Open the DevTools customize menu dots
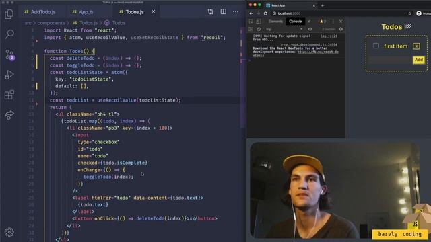The image size is (431, 242). tap(333, 22)
